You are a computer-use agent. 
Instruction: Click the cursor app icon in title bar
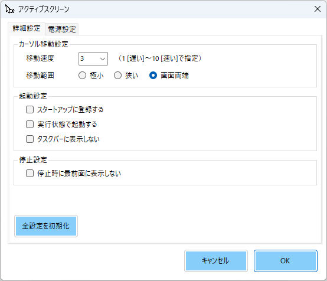[x=10, y=9]
